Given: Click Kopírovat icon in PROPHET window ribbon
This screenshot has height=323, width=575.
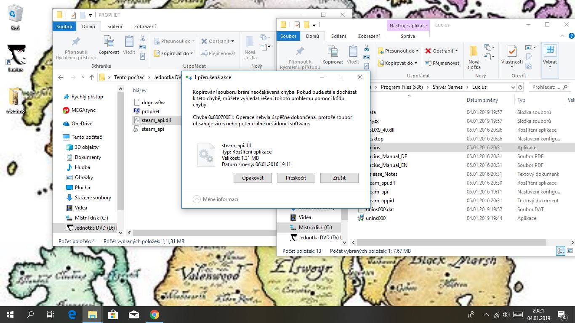Looking at the screenshot, I should click(109, 45).
